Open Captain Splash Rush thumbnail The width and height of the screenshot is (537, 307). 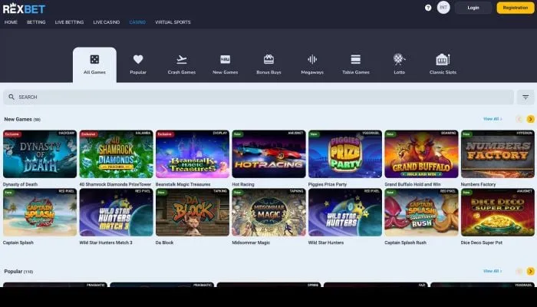click(x=421, y=212)
